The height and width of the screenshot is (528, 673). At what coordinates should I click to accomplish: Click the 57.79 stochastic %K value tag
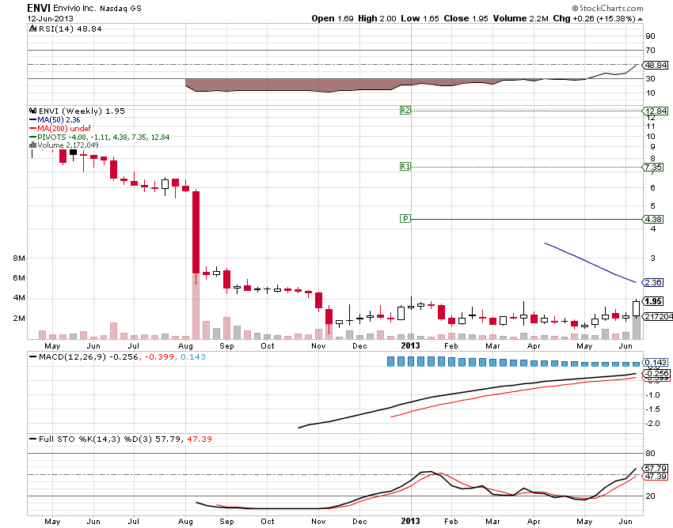pyautogui.click(x=656, y=469)
